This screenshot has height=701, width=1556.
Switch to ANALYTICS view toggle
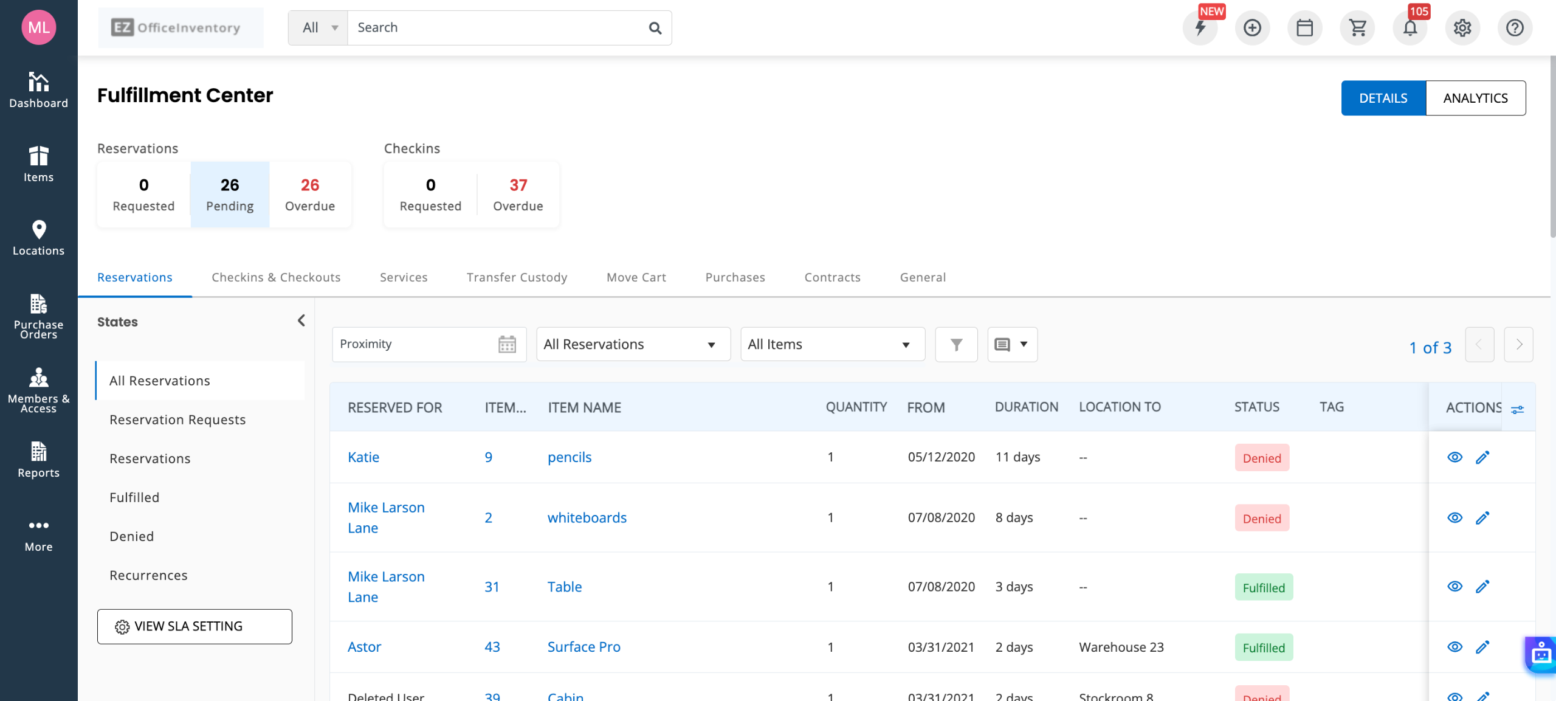pyautogui.click(x=1475, y=98)
